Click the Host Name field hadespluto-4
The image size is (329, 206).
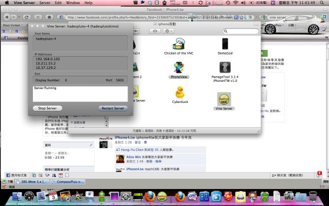80,43
